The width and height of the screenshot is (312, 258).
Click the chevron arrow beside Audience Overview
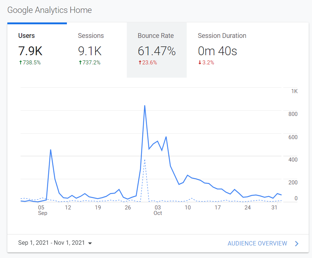pyautogui.click(x=297, y=244)
